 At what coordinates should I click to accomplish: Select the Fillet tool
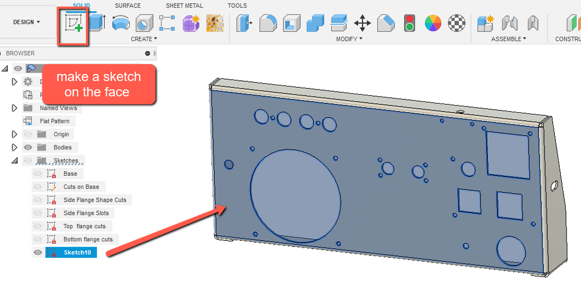(268, 23)
